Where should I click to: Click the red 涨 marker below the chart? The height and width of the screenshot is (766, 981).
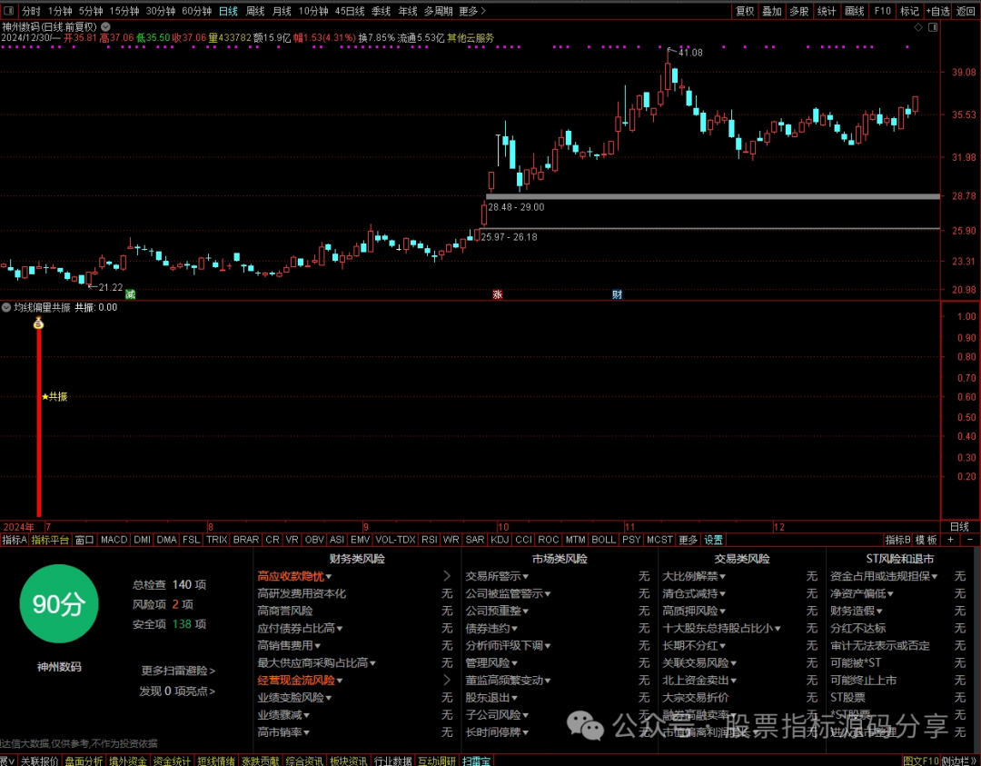pyautogui.click(x=498, y=294)
